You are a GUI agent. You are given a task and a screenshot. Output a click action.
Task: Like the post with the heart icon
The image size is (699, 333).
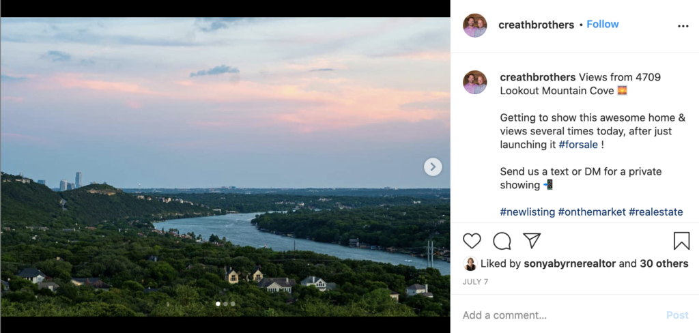(x=472, y=241)
